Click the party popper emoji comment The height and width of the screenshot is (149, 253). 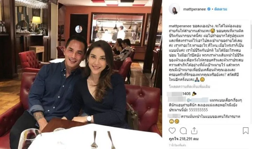tap(194, 94)
